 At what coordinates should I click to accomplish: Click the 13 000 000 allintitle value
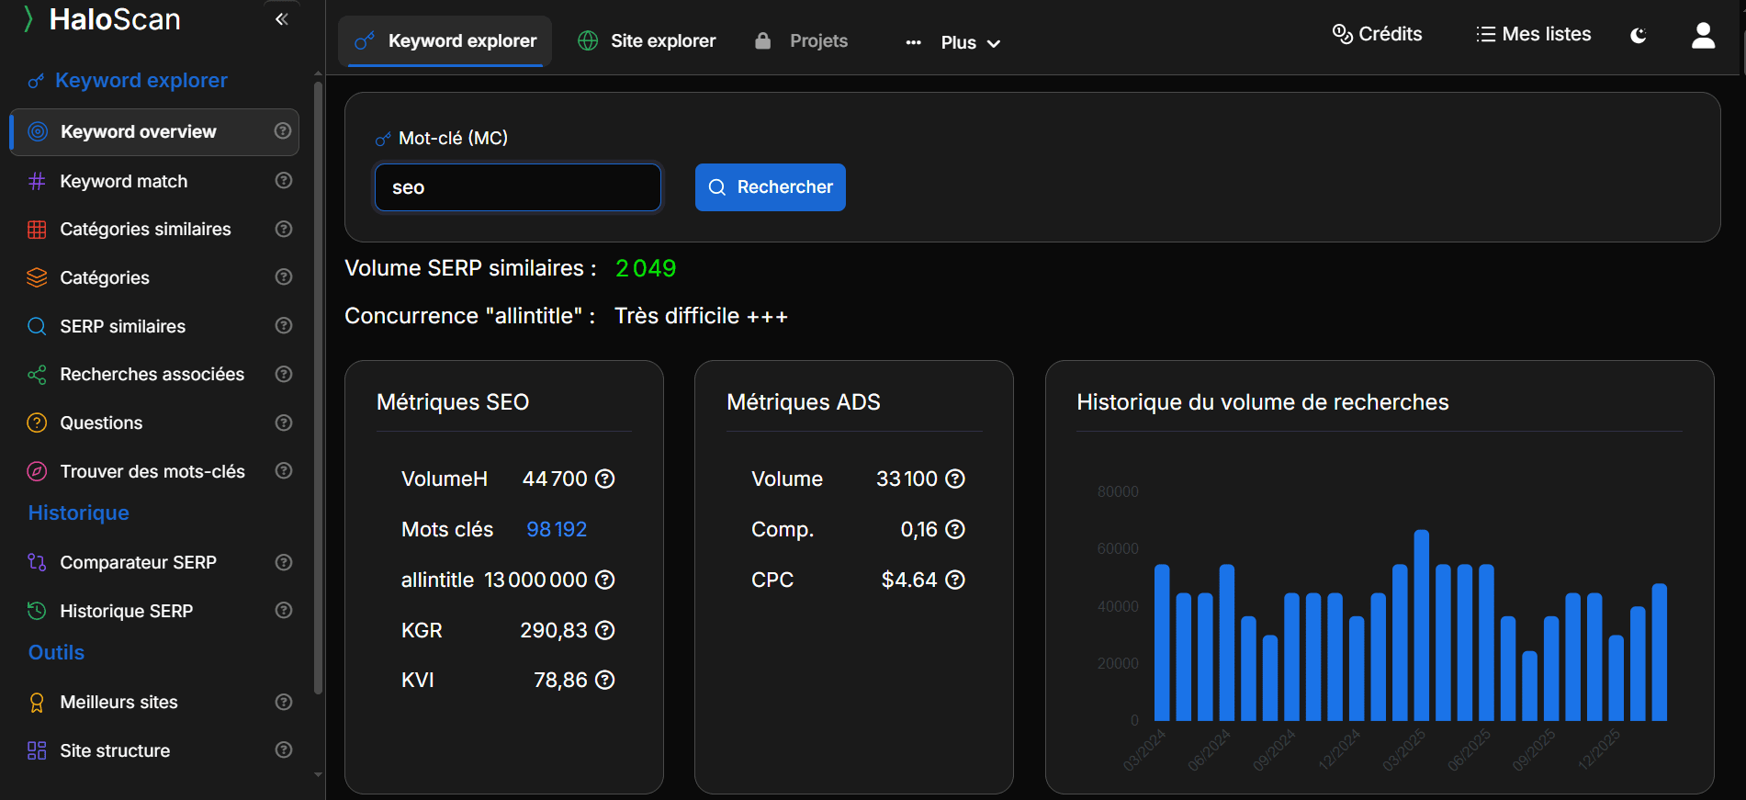pos(535,580)
